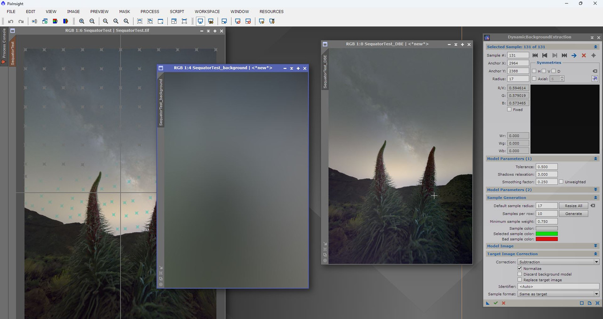
Task: Click the reset icon beside Resize All
Action: click(593, 206)
